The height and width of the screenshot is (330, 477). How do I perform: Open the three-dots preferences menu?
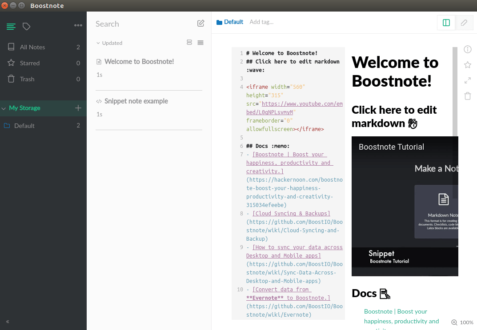click(78, 25)
